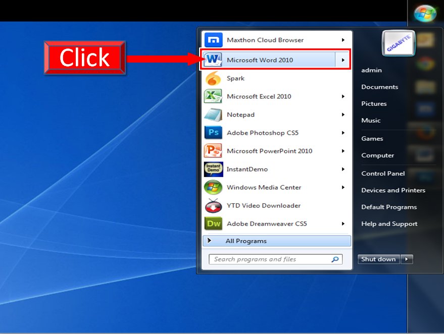Open Microsoft PowerPoint 2010
This screenshot has width=444, height=334.
(x=269, y=151)
